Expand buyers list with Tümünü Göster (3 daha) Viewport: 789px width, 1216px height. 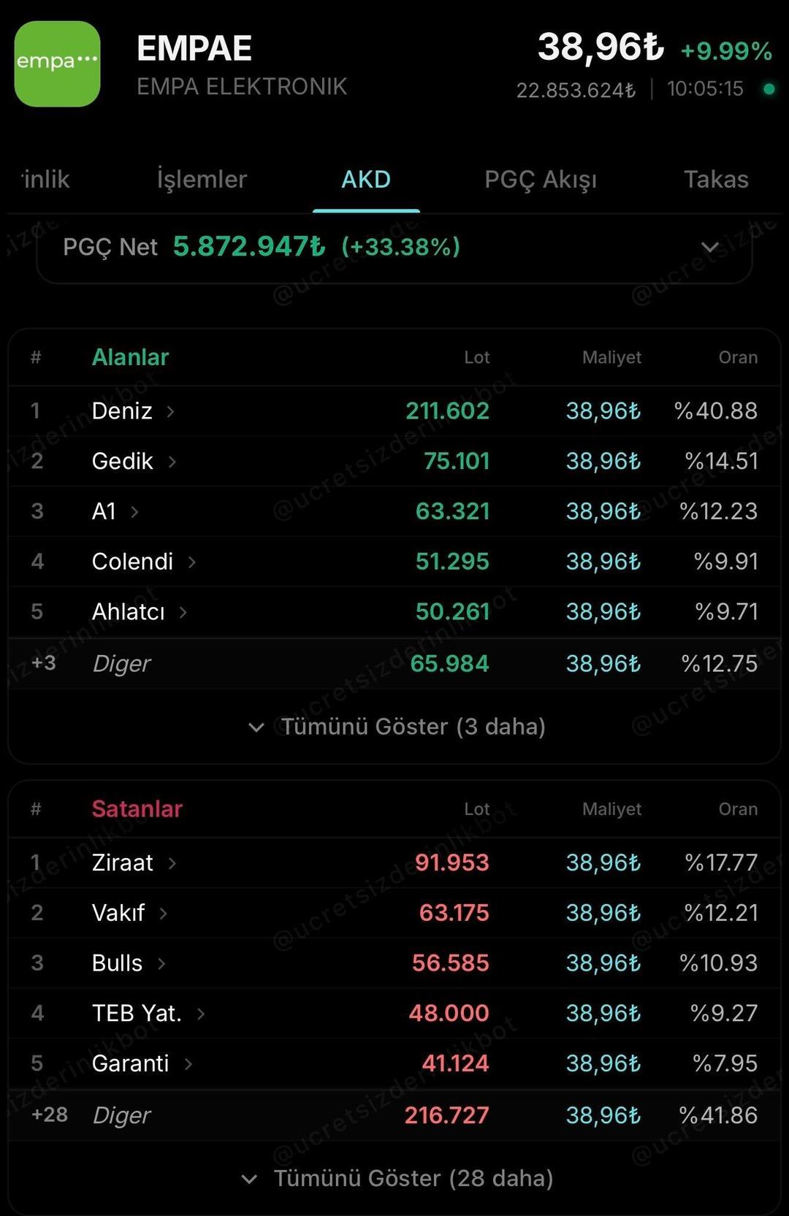(x=398, y=727)
